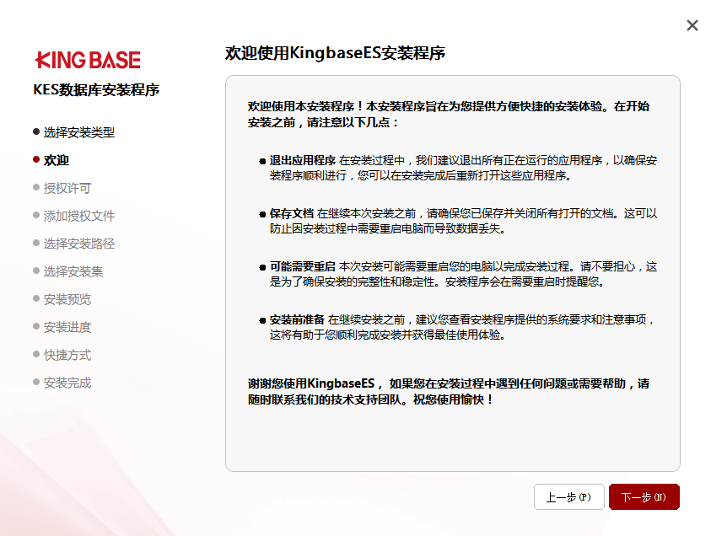Close the installer window
Screen dimensions: 711x536
692,25
